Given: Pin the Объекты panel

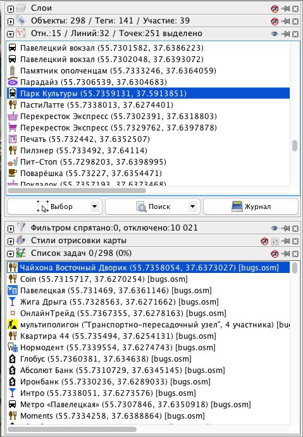Looking at the screenshot, I should pos(285,21).
